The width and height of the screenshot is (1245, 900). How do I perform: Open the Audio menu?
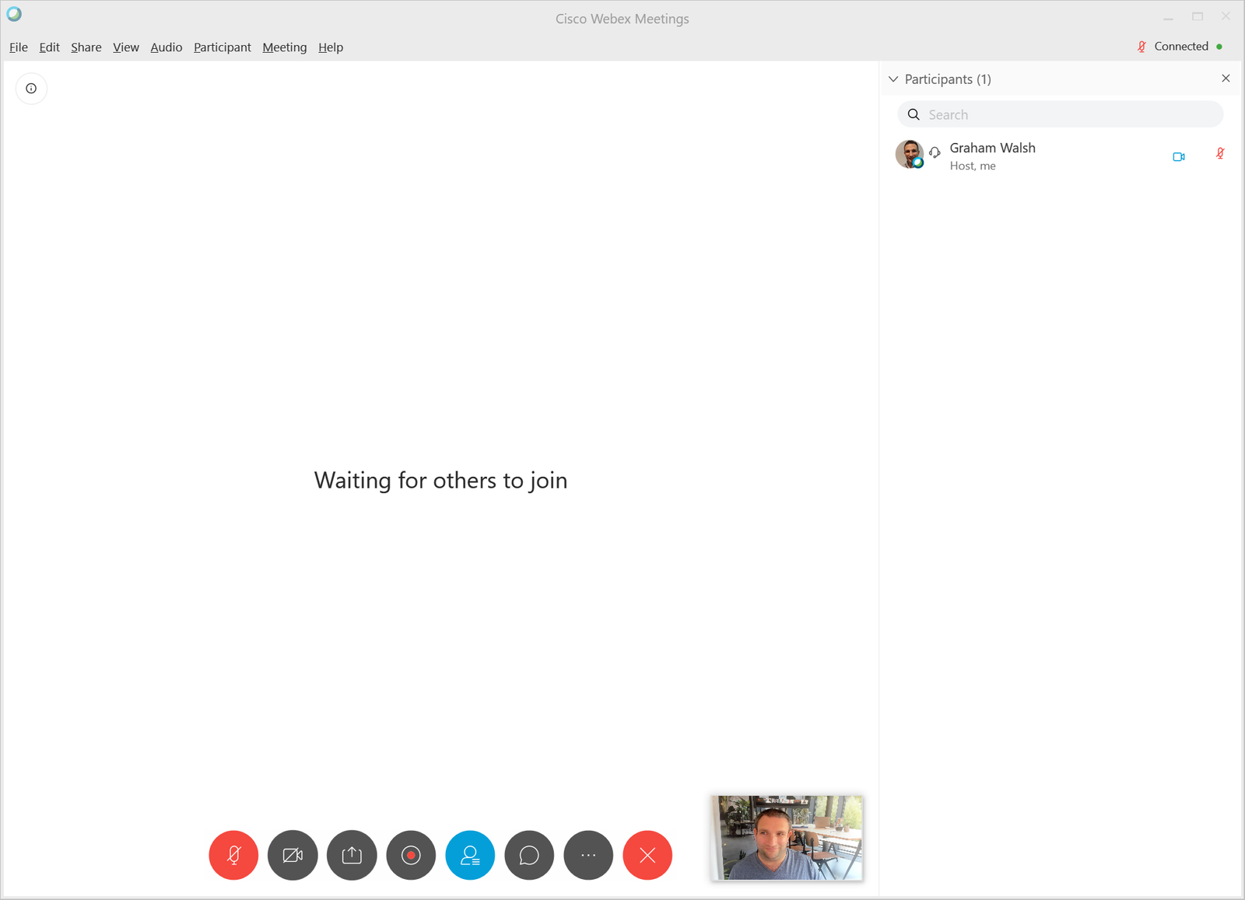[166, 47]
